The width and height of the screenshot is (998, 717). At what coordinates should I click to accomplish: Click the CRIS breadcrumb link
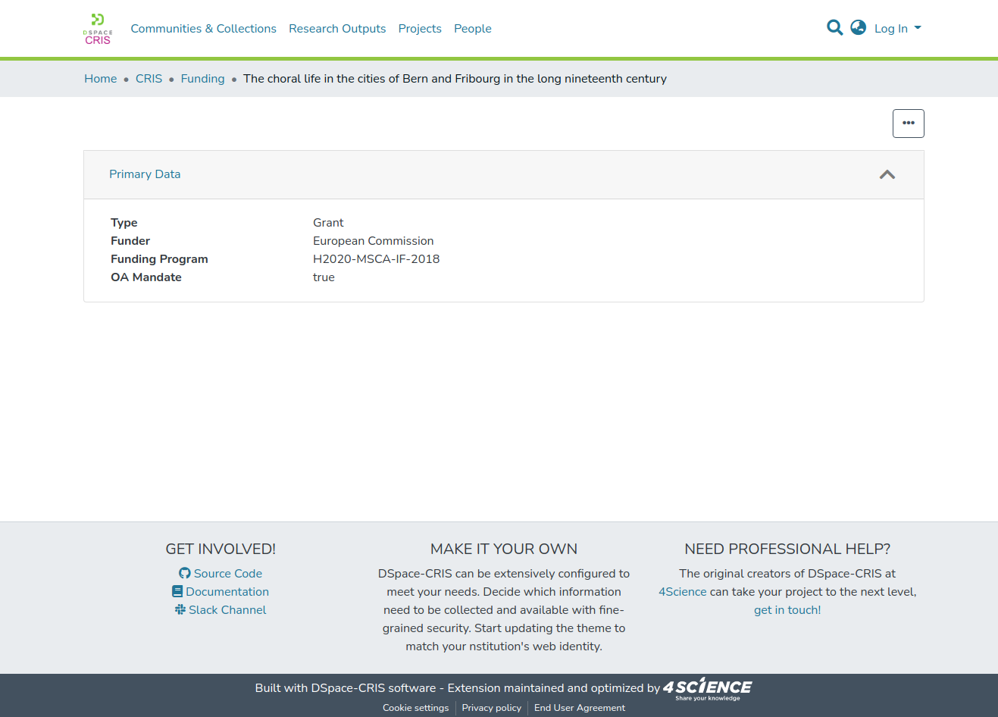(x=149, y=79)
